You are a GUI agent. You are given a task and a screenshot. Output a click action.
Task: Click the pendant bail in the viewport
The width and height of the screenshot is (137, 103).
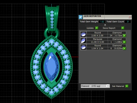52,19
